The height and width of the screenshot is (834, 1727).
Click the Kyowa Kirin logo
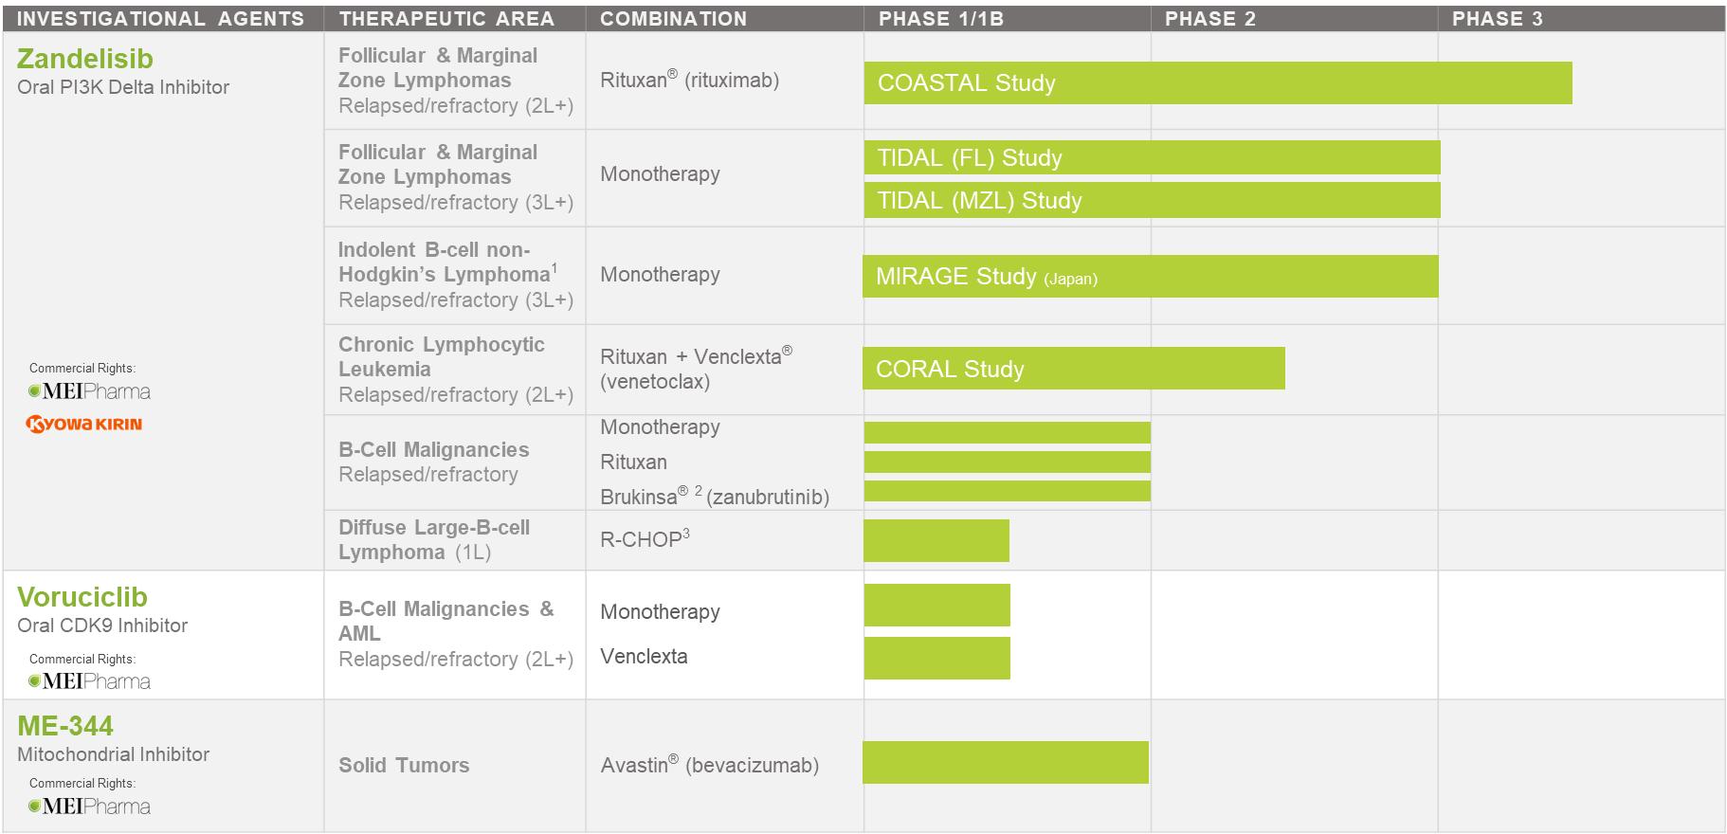click(x=84, y=424)
